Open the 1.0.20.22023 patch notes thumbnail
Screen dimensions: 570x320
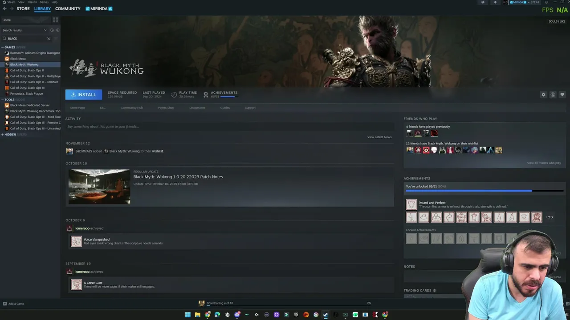(99, 187)
